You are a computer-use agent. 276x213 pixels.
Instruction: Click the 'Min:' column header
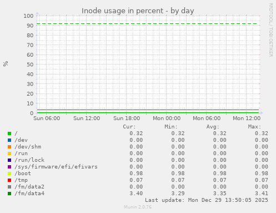[171, 127]
